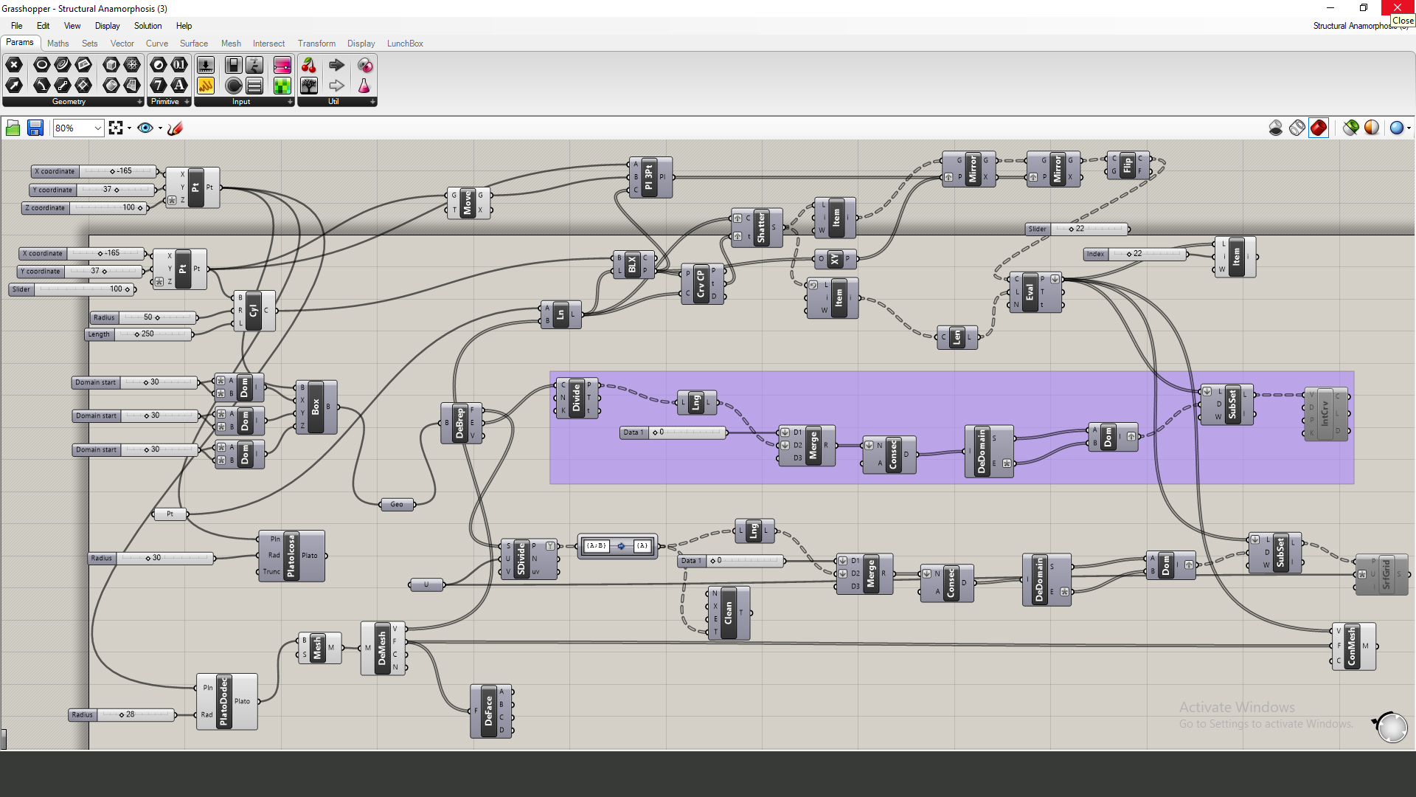Image resolution: width=1416 pixels, height=797 pixels.
Task: Save the document with the floppy disk icon
Action: pos(35,128)
